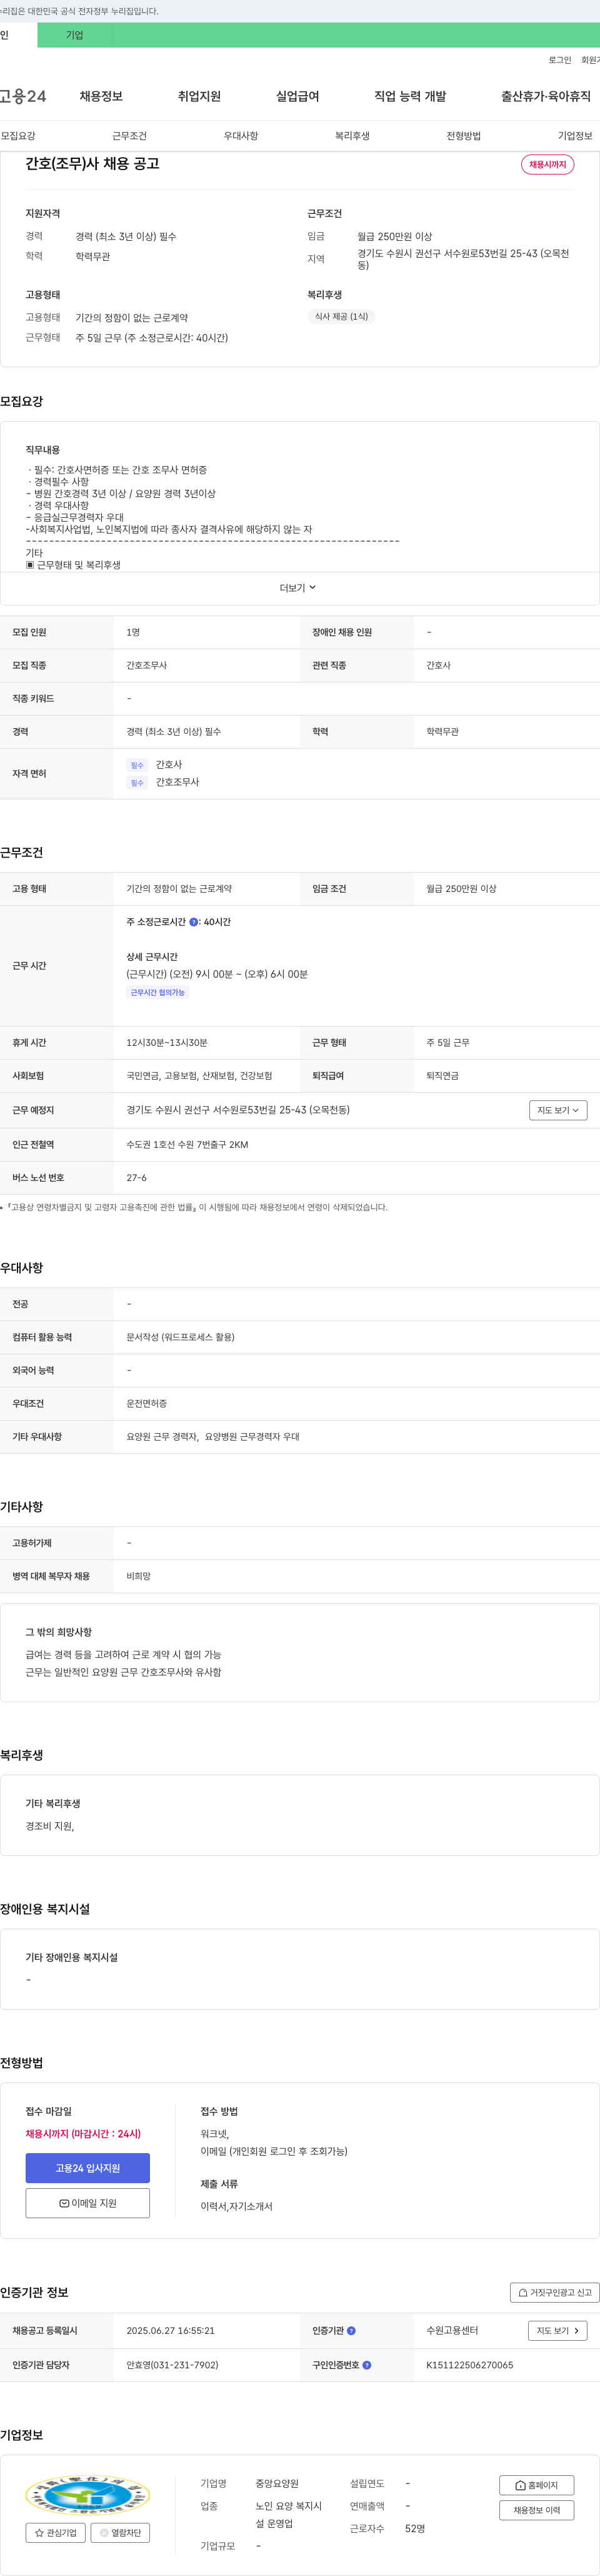Open 채용정보 menu
The height and width of the screenshot is (2576, 600).
coord(101,96)
